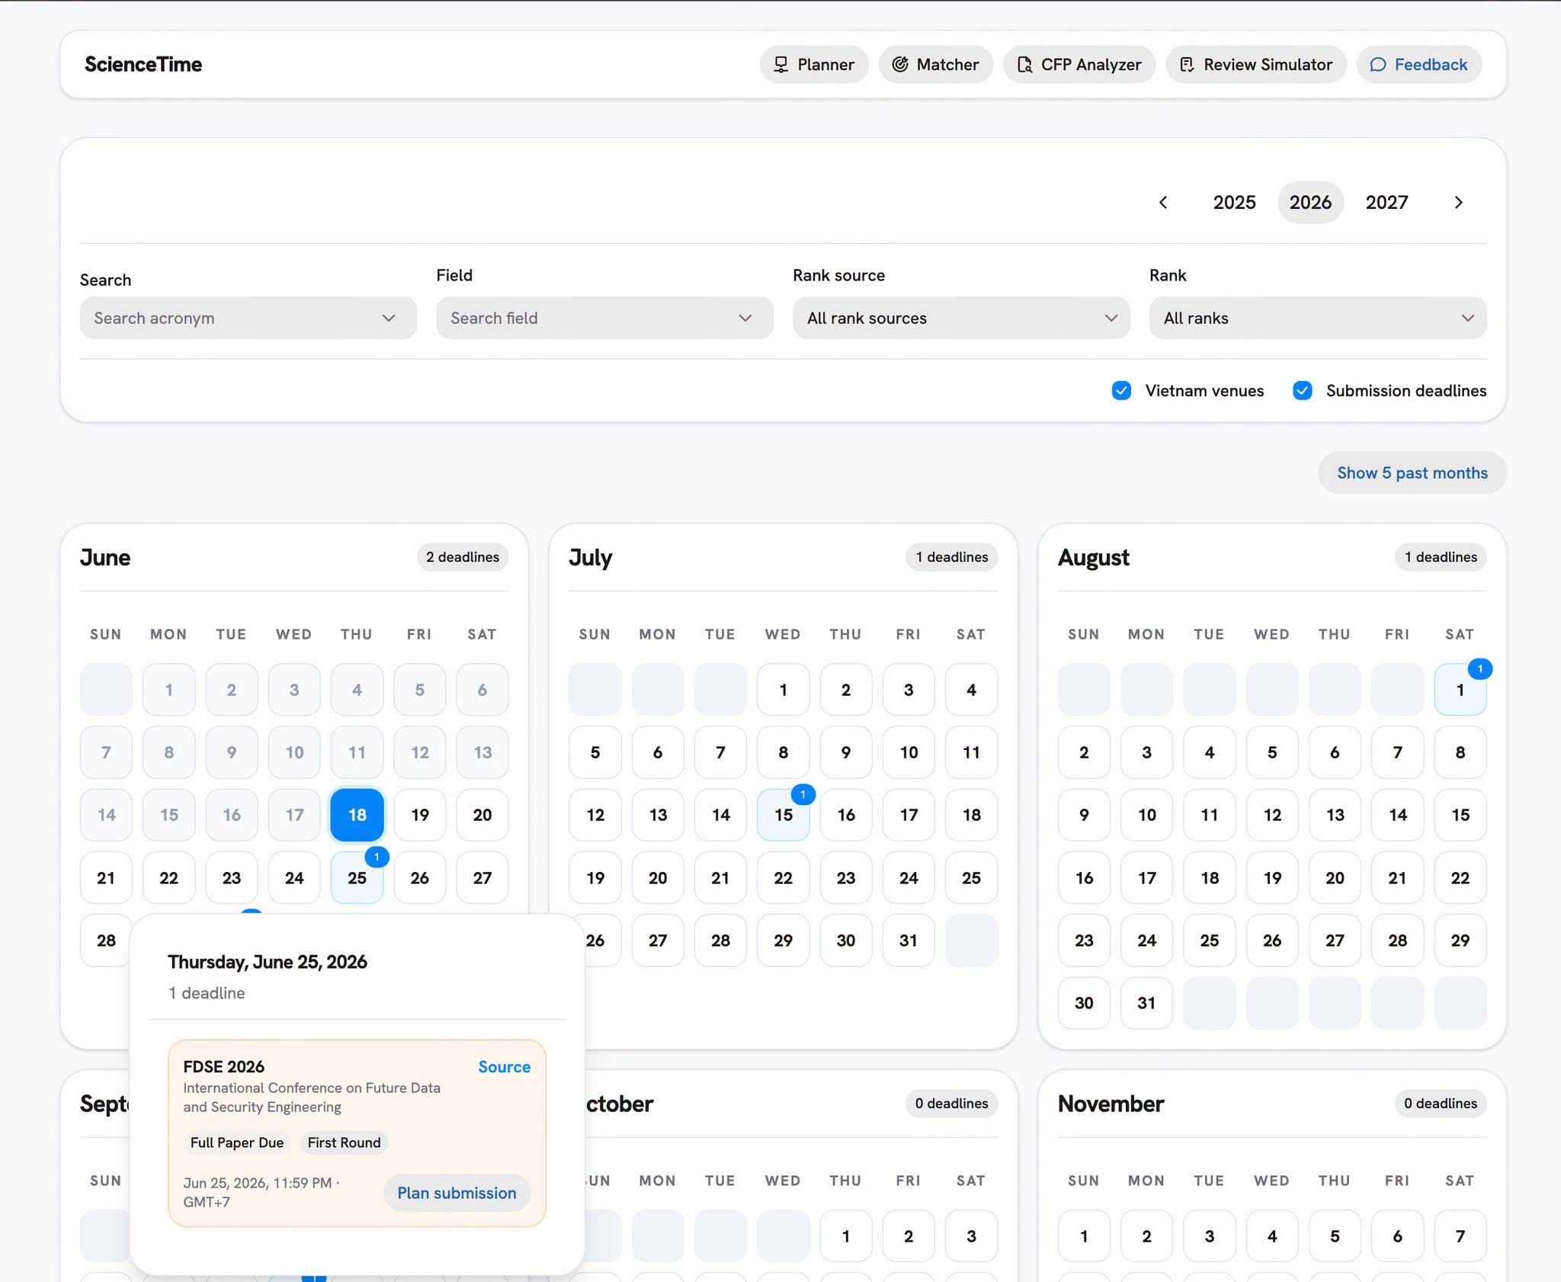Go to the next year arrow
Image resolution: width=1561 pixels, height=1282 pixels.
tap(1458, 203)
